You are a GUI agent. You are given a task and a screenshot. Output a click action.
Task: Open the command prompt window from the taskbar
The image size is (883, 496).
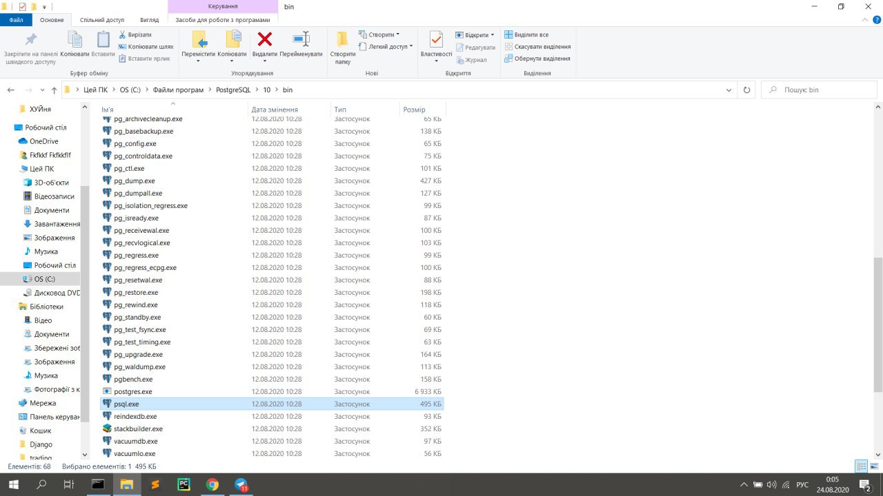pos(98,484)
